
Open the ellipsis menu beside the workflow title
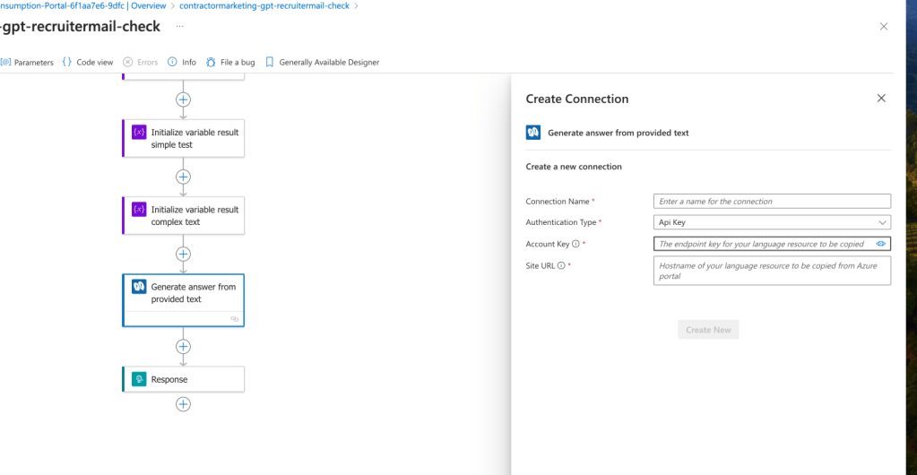[179, 26]
